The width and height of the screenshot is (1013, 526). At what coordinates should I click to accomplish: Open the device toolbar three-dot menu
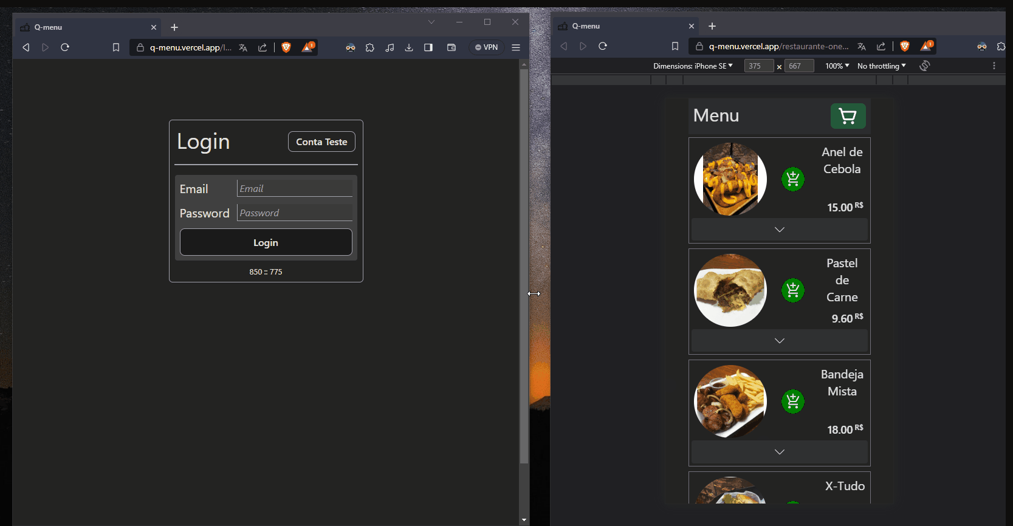tap(994, 66)
